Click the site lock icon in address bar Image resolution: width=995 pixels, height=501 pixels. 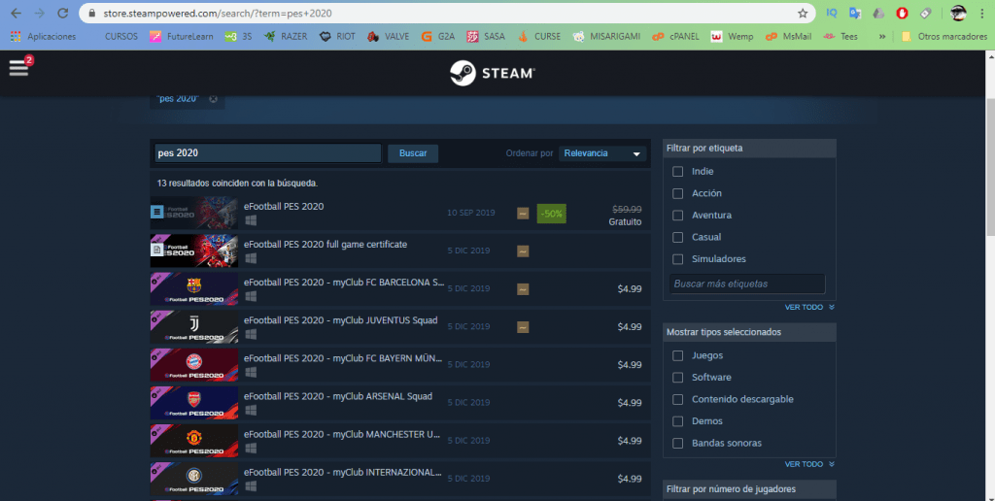92,13
